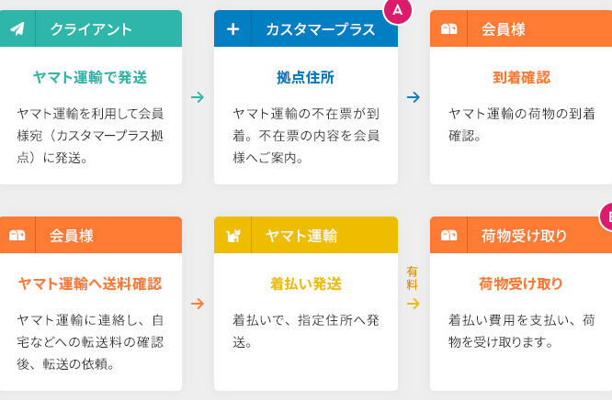This screenshot has height=400, width=612.
Task: Click the plus icon beside カスタマープラス
Action: (x=232, y=28)
